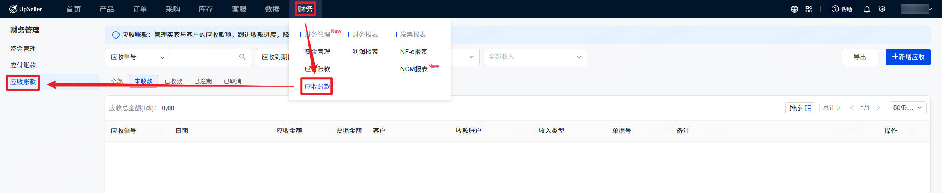Open the notifications bell icon
The width and height of the screenshot is (942, 193).
(867, 9)
